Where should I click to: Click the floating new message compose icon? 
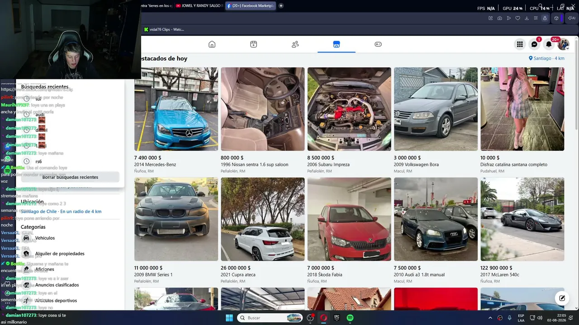coord(562,298)
